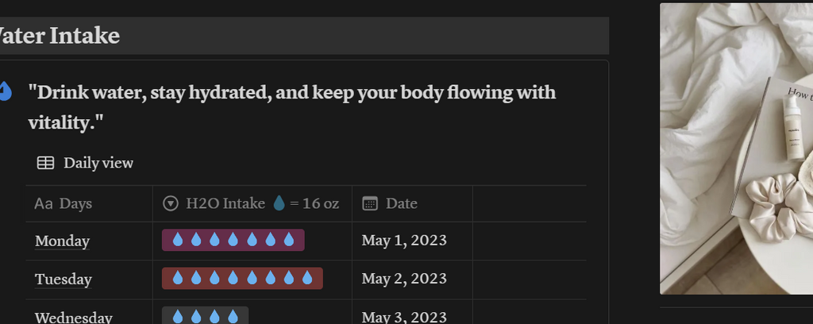Switch to the Daily view tab
813x324 pixels.
point(98,163)
